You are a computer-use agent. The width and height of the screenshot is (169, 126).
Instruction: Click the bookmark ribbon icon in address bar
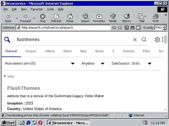point(120,28)
